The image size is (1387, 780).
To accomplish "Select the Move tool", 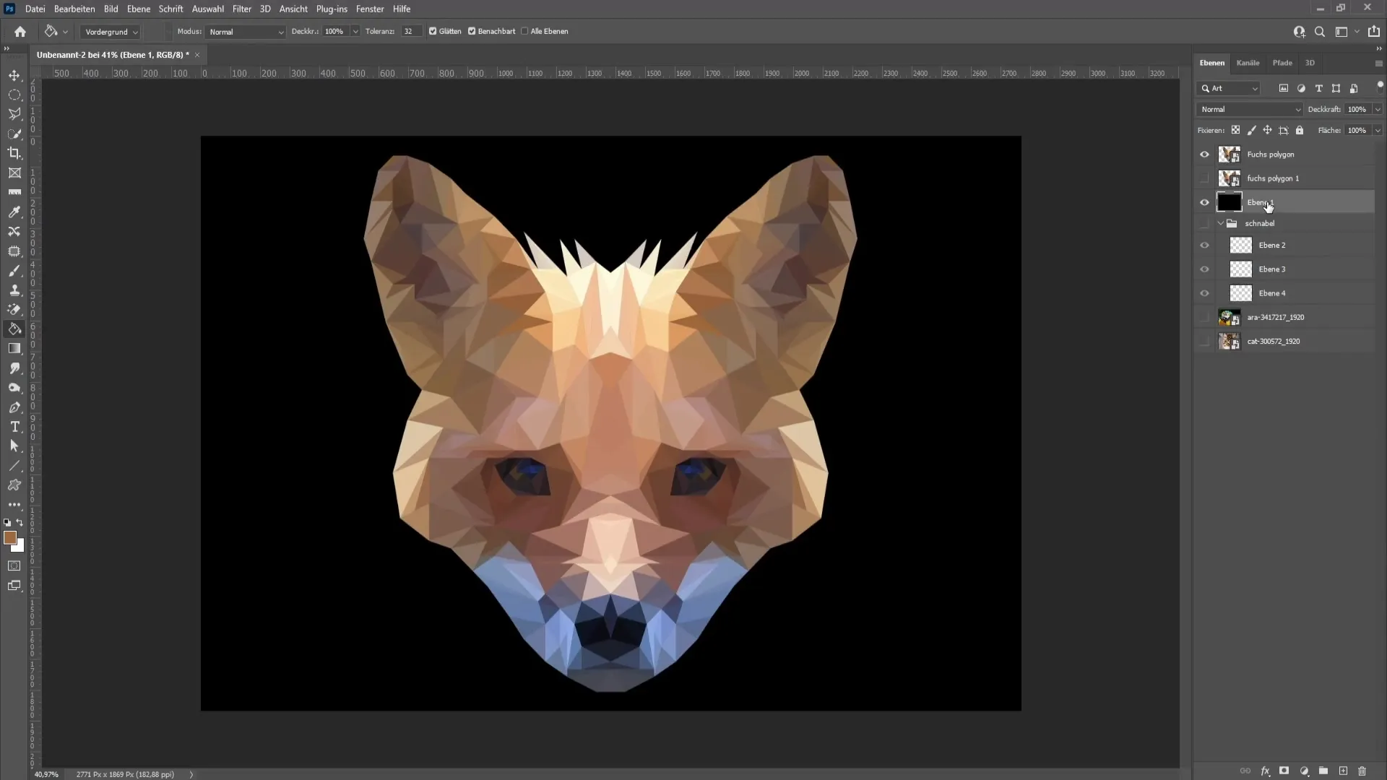I will tap(14, 75).
